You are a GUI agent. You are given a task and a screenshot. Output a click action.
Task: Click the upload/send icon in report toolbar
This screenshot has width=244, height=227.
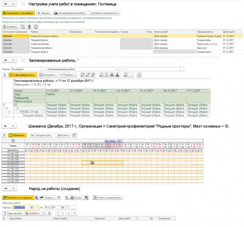point(117,75)
